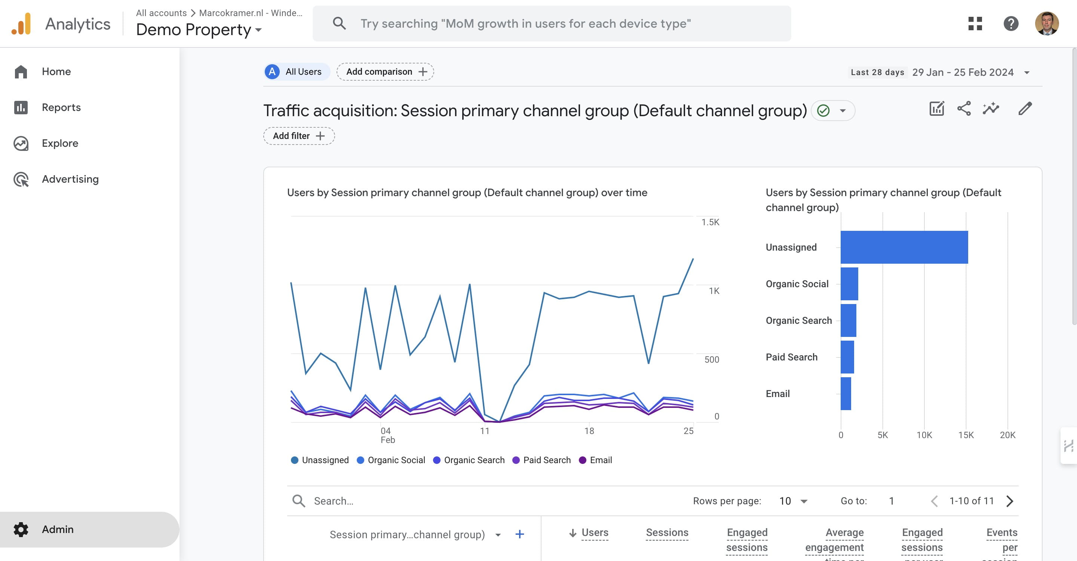Go to Reports in the sidebar
1077x561 pixels.
point(61,107)
